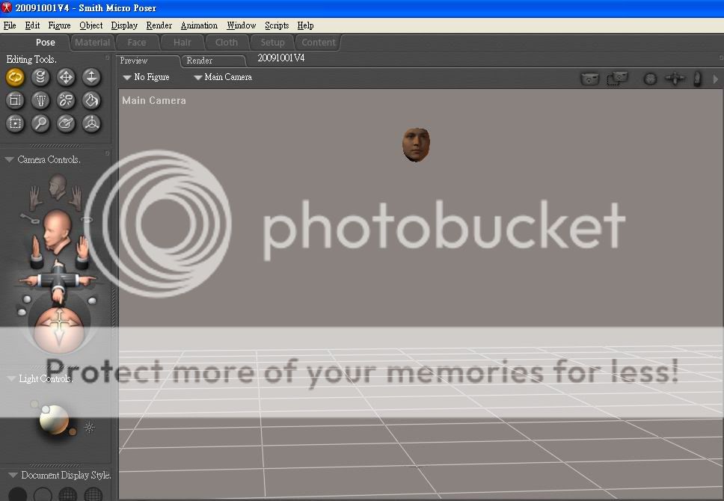Select the Twist editing tool
Screen dimensions: 724x501
pyautogui.click(x=40, y=77)
